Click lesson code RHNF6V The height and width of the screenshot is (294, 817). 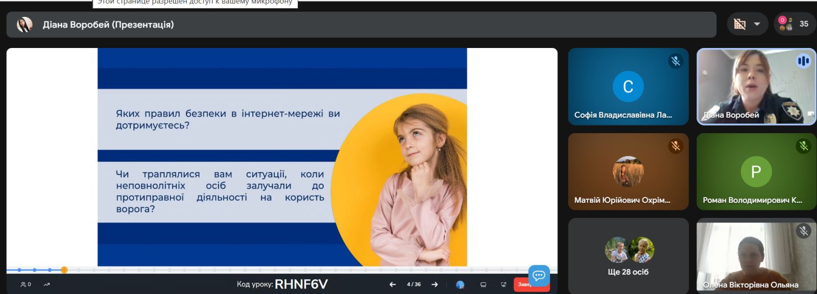(x=301, y=284)
